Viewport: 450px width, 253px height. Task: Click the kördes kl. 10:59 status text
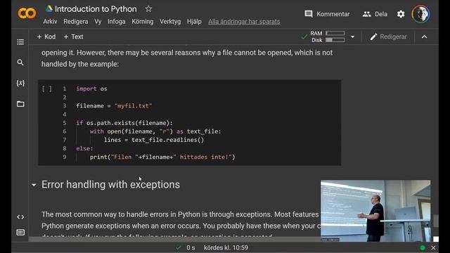226,247
